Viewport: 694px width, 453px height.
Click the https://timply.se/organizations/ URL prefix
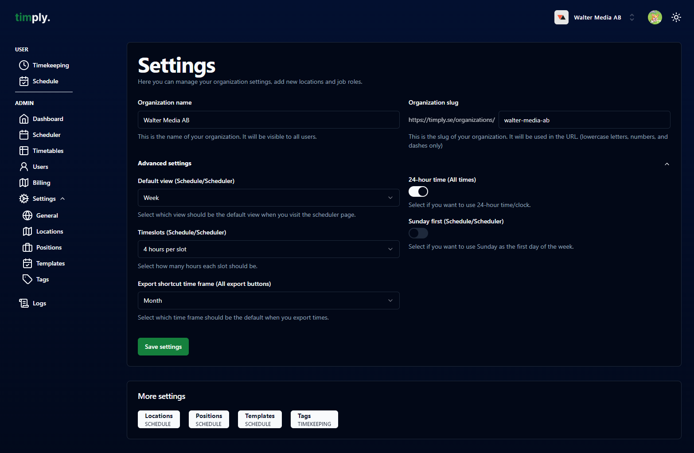tap(452, 120)
